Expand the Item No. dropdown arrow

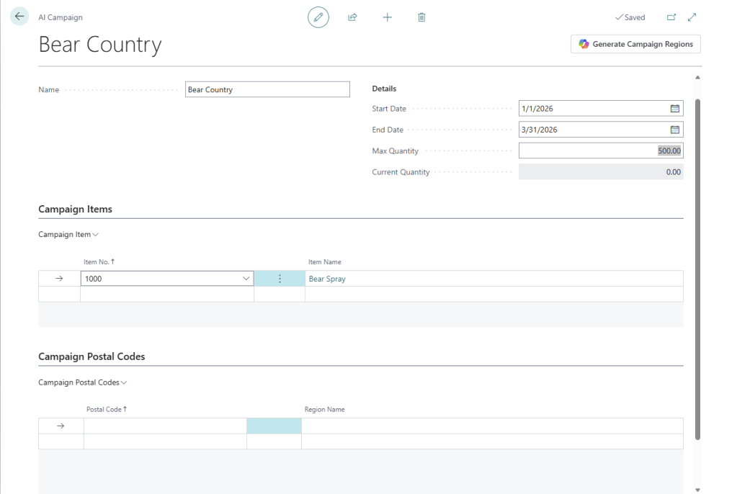[245, 279]
